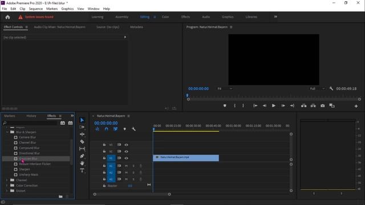This screenshot has width=365, height=205.
Task: Select the Ripple Edit tool
Action: (x=82, y=134)
